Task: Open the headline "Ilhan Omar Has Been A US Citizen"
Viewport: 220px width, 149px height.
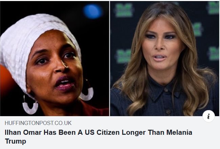Action: point(62,132)
